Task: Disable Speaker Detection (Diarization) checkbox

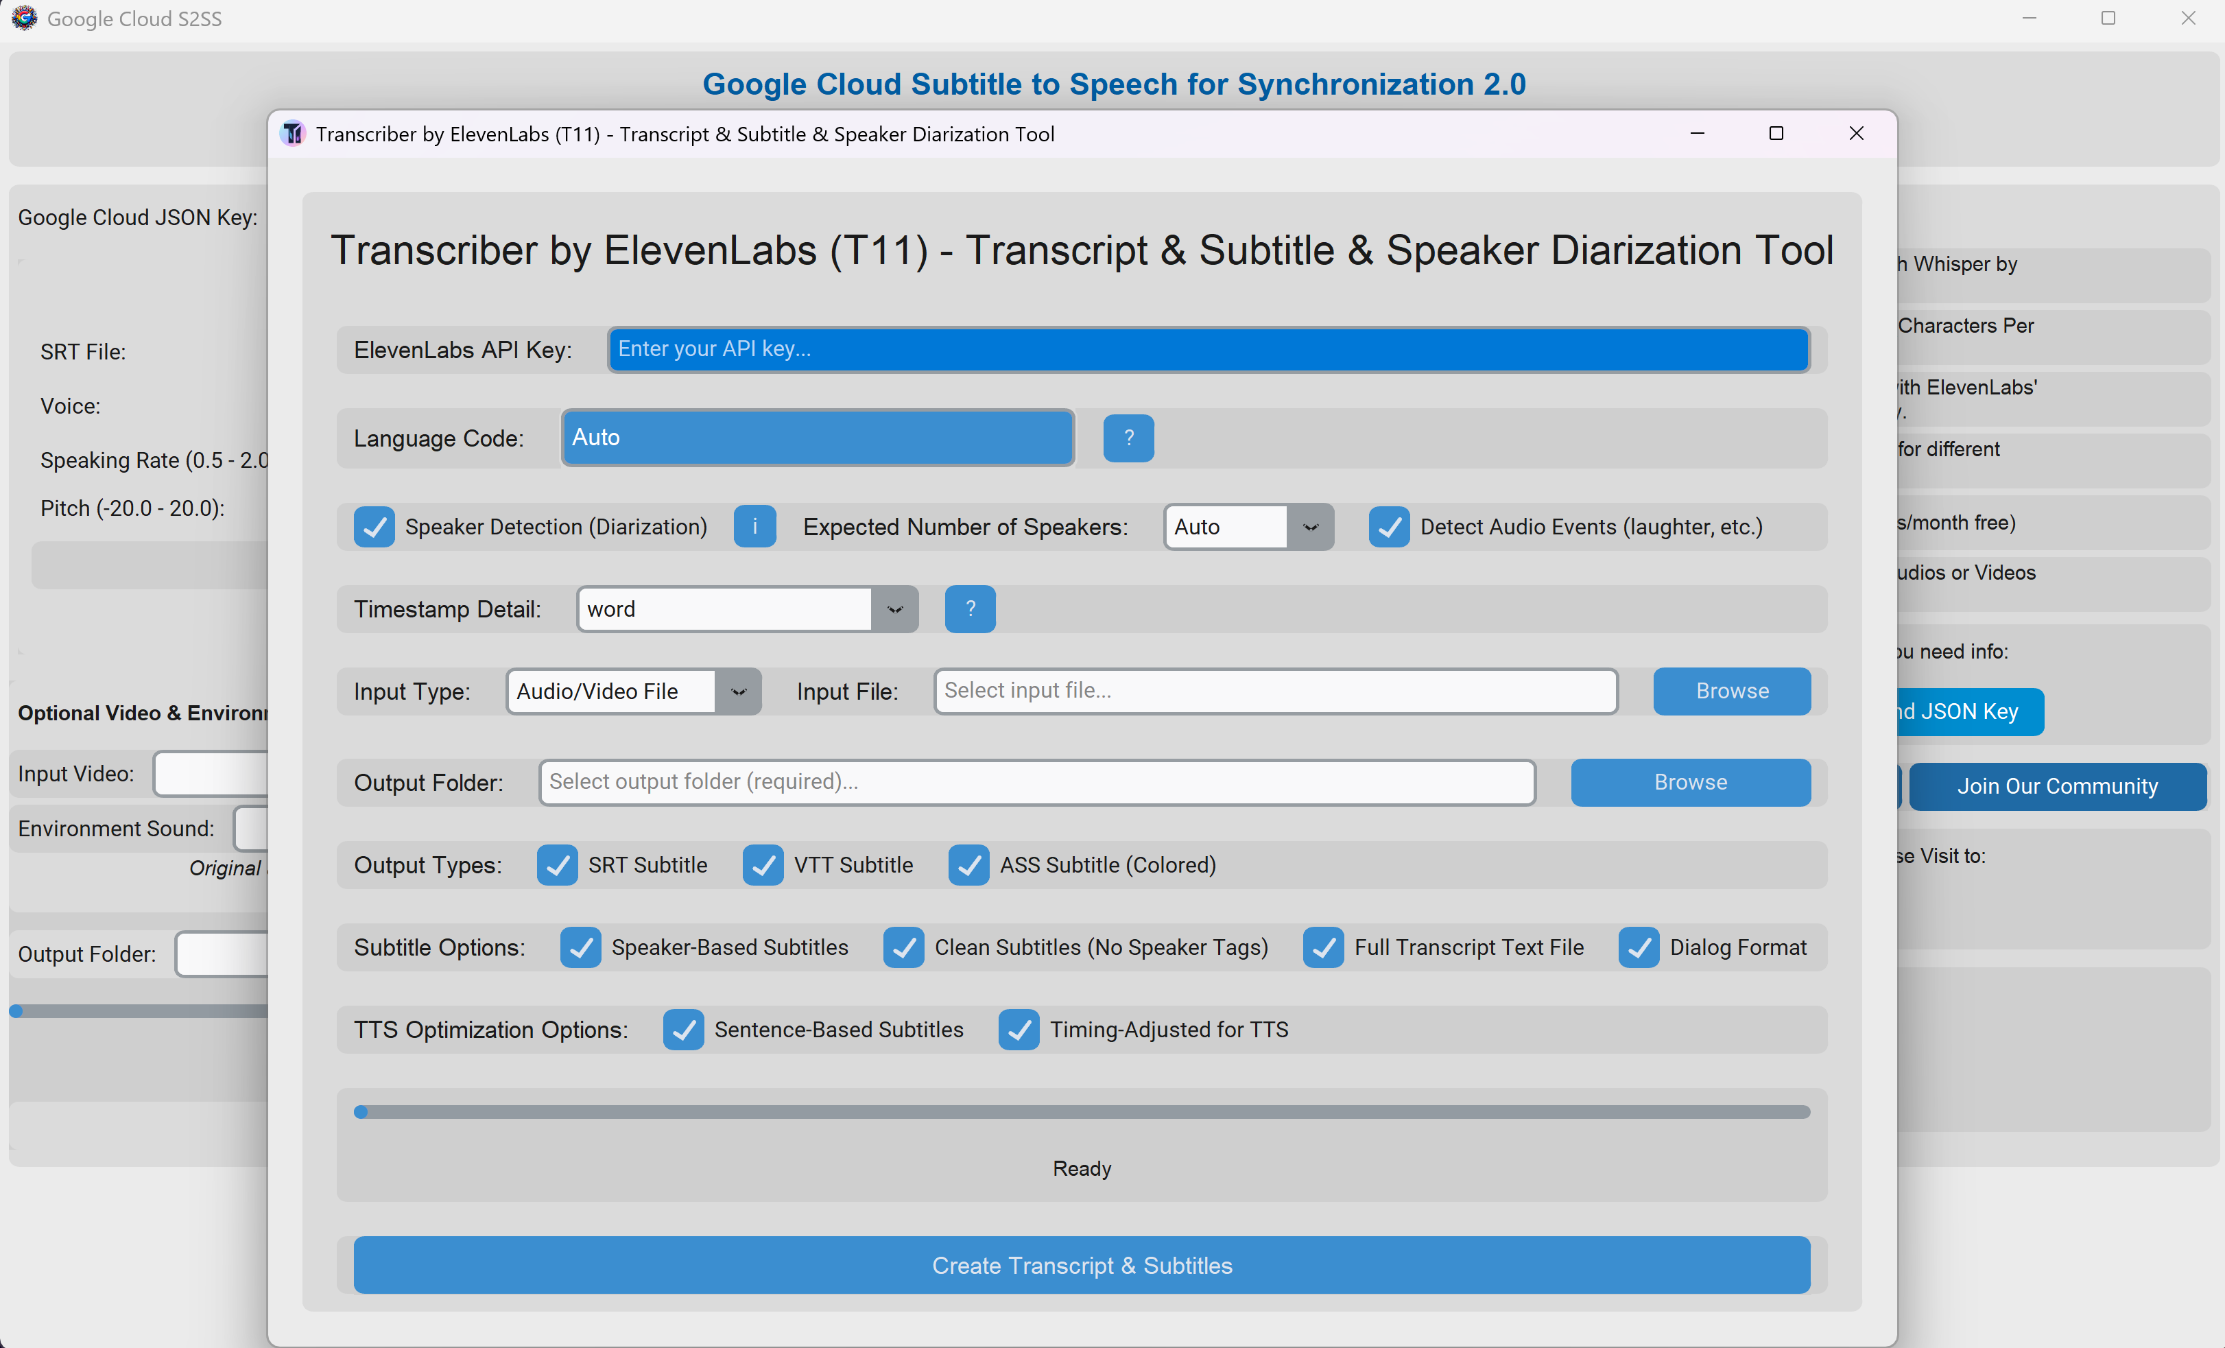Action: click(374, 526)
